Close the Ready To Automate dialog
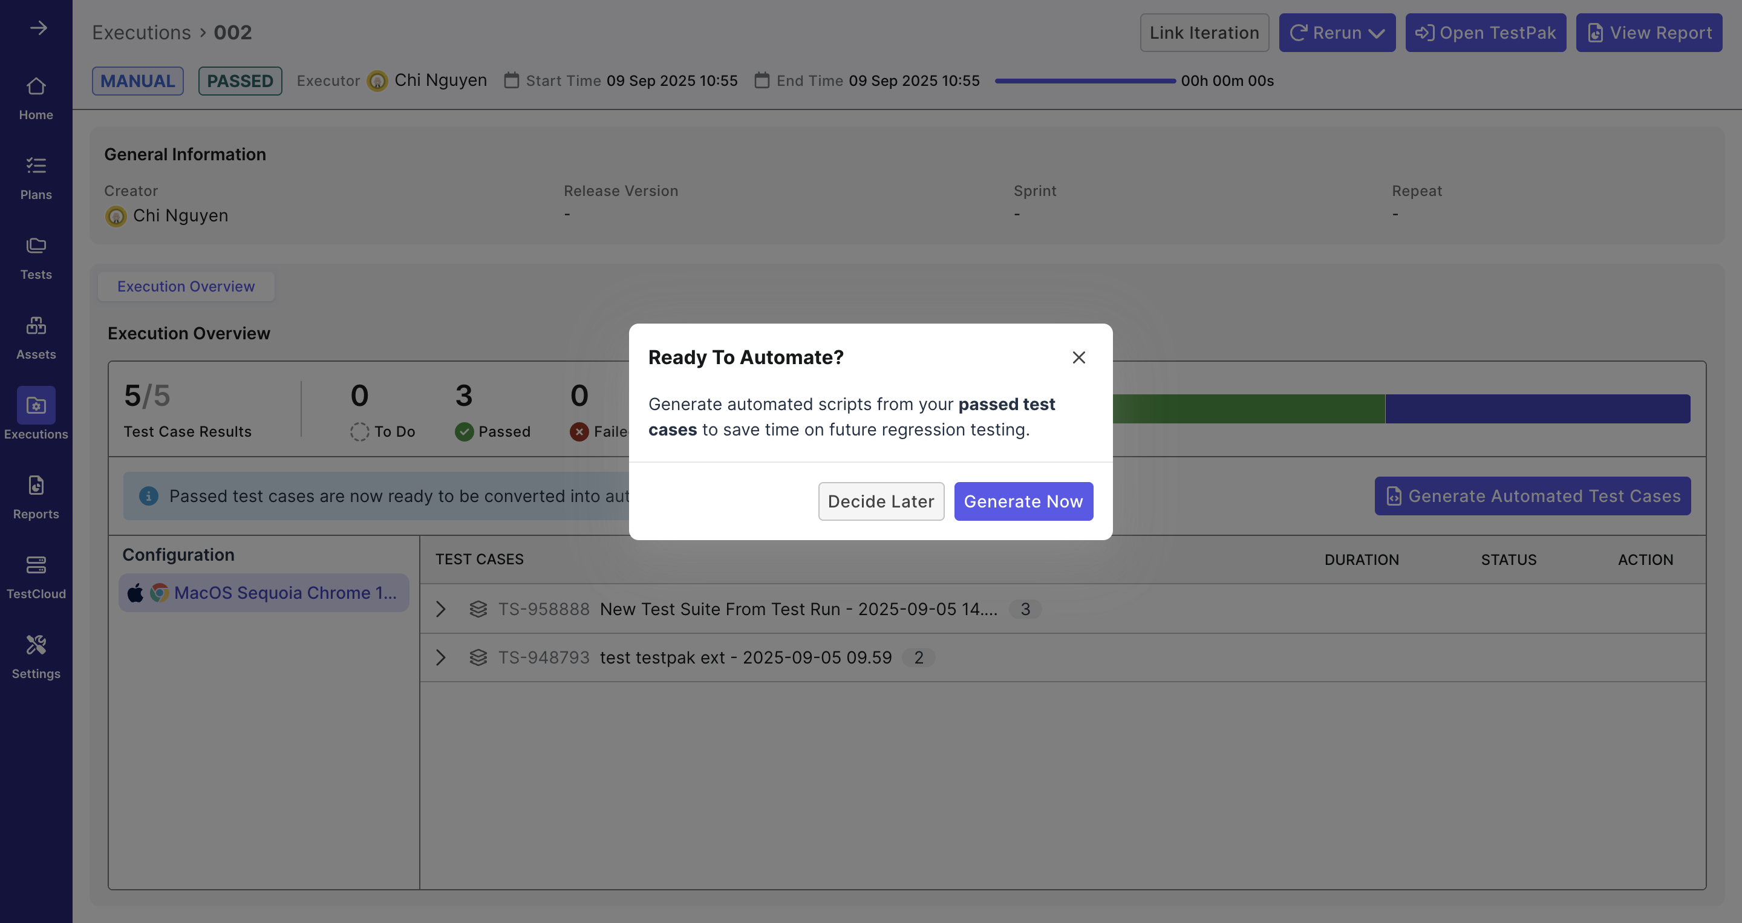1742x923 pixels. click(1078, 357)
